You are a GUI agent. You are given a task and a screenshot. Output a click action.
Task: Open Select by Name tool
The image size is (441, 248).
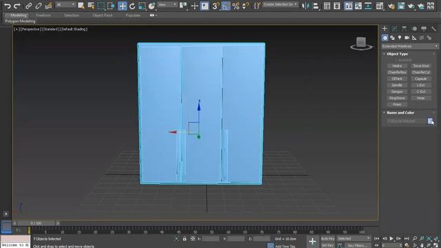[91, 6]
